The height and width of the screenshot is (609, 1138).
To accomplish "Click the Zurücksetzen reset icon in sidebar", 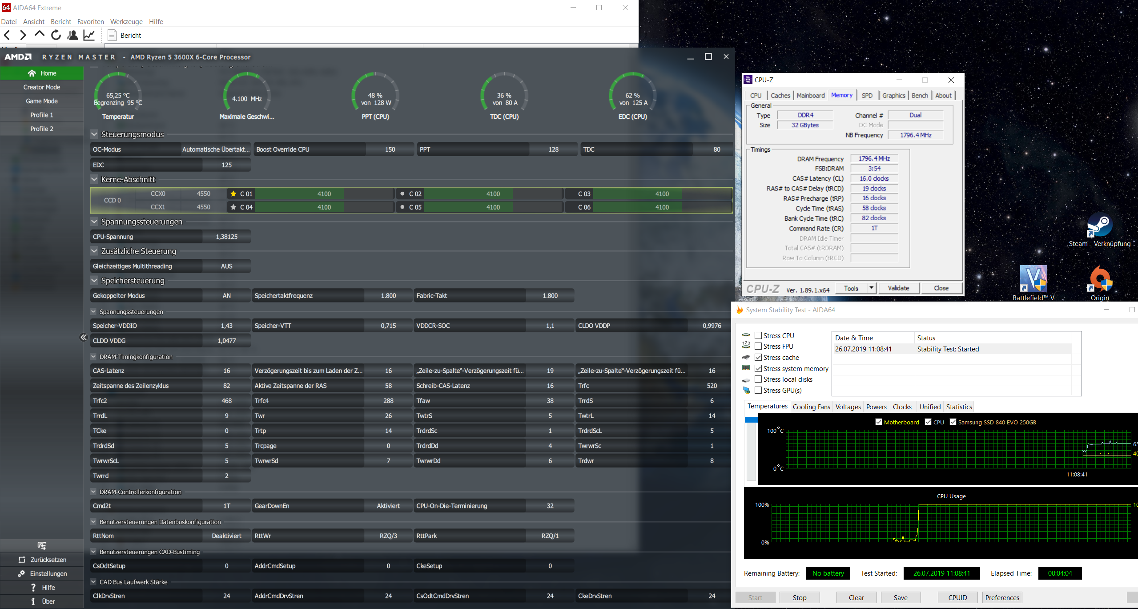I will tap(21, 560).
